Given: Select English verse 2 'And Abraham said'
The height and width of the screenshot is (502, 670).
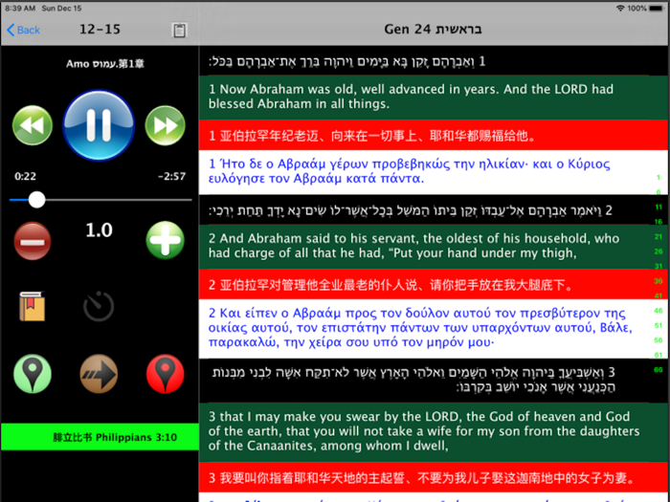Looking at the screenshot, I should pos(434,247).
